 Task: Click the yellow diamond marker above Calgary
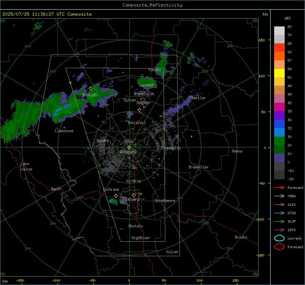tap(134, 195)
